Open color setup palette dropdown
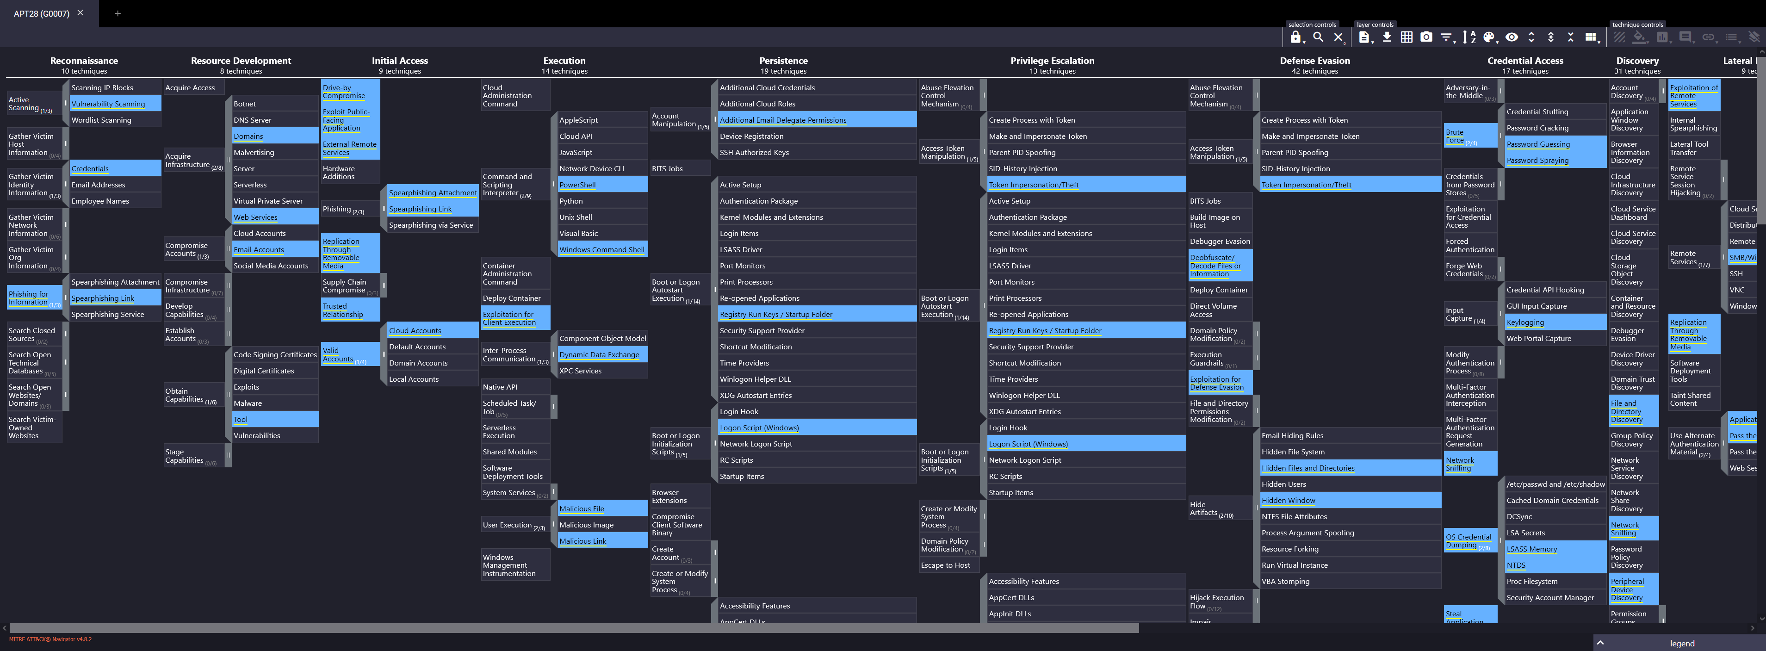This screenshot has height=651, width=1766. [x=1490, y=37]
